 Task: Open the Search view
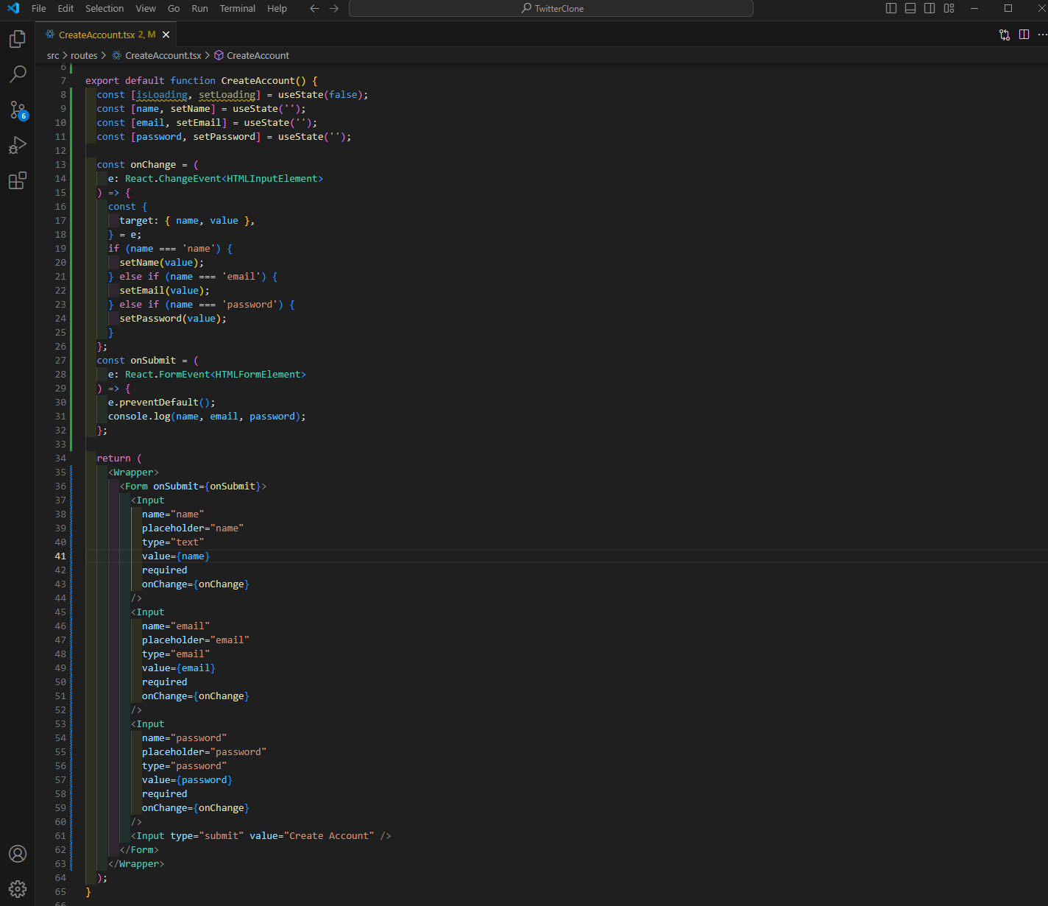click(x=18, y=74)
